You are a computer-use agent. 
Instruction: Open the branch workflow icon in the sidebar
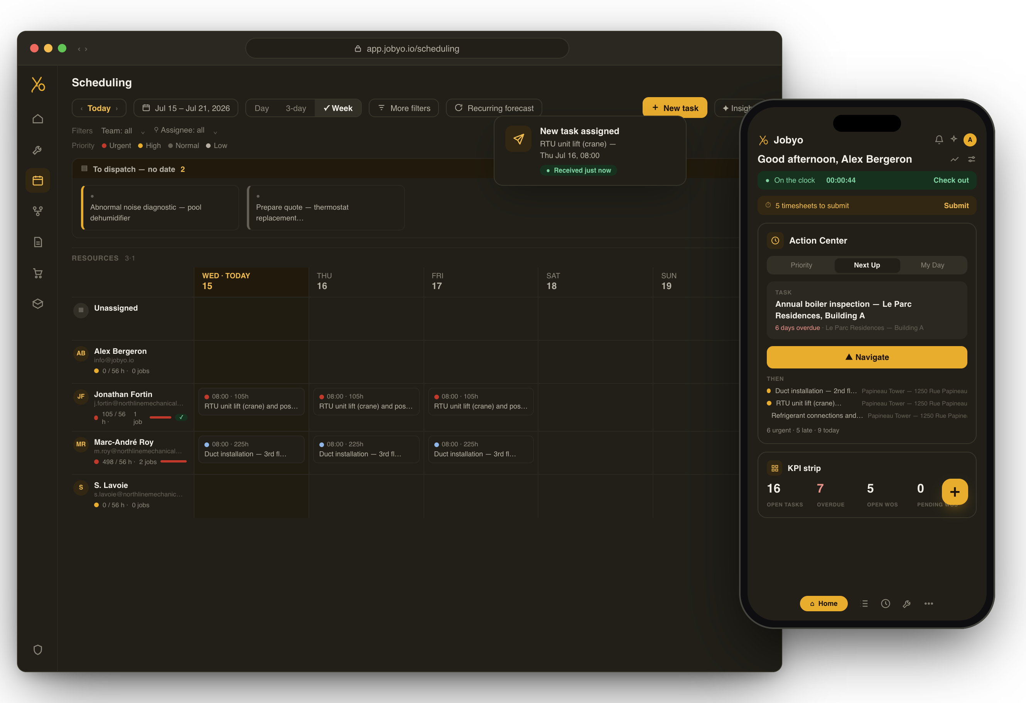[37, 211]
